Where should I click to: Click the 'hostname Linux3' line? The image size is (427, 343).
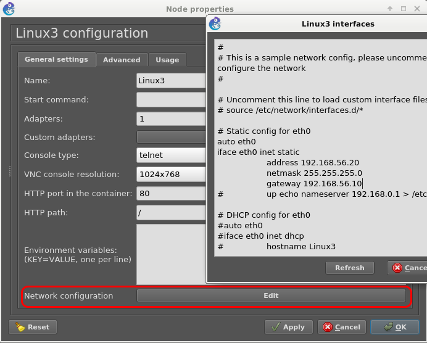(x=301, y=247)
